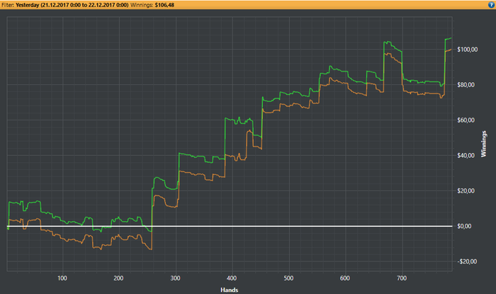
Task: Select the 100 hands tick label
Action: (x=62, y=278)
